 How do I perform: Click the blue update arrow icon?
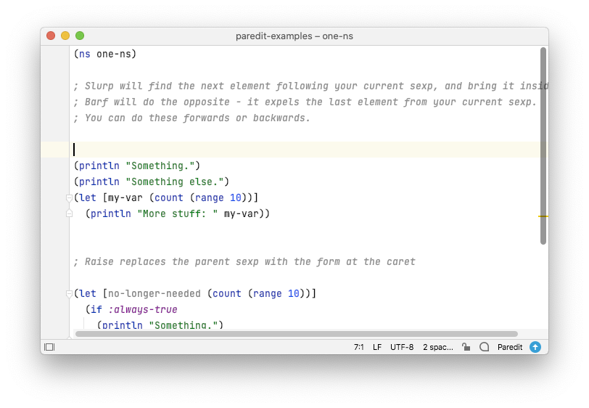coord(535,347)
